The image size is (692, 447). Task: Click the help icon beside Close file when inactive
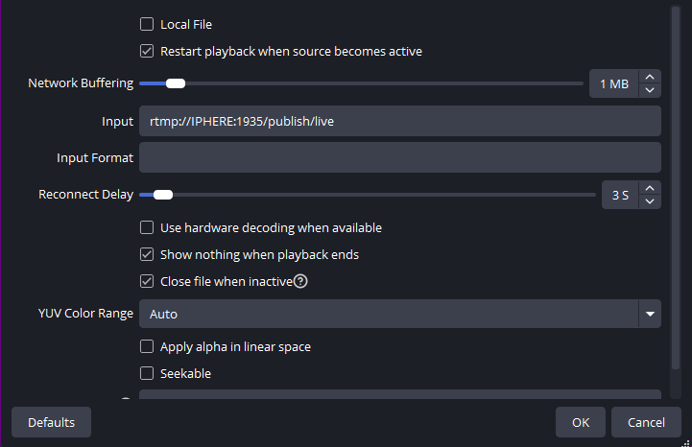click(300, 282)
